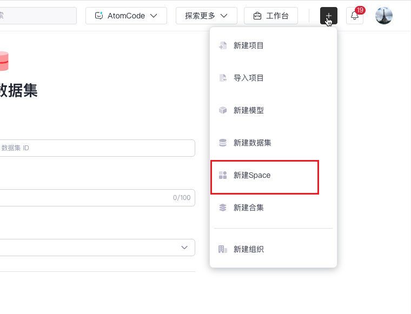Click the plus create-new button
Screen dimensions: 411x314
[x=328, y=16]
